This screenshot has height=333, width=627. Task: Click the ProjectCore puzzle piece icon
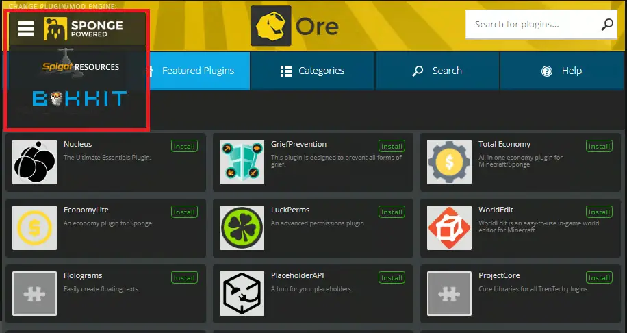point(449,293)
